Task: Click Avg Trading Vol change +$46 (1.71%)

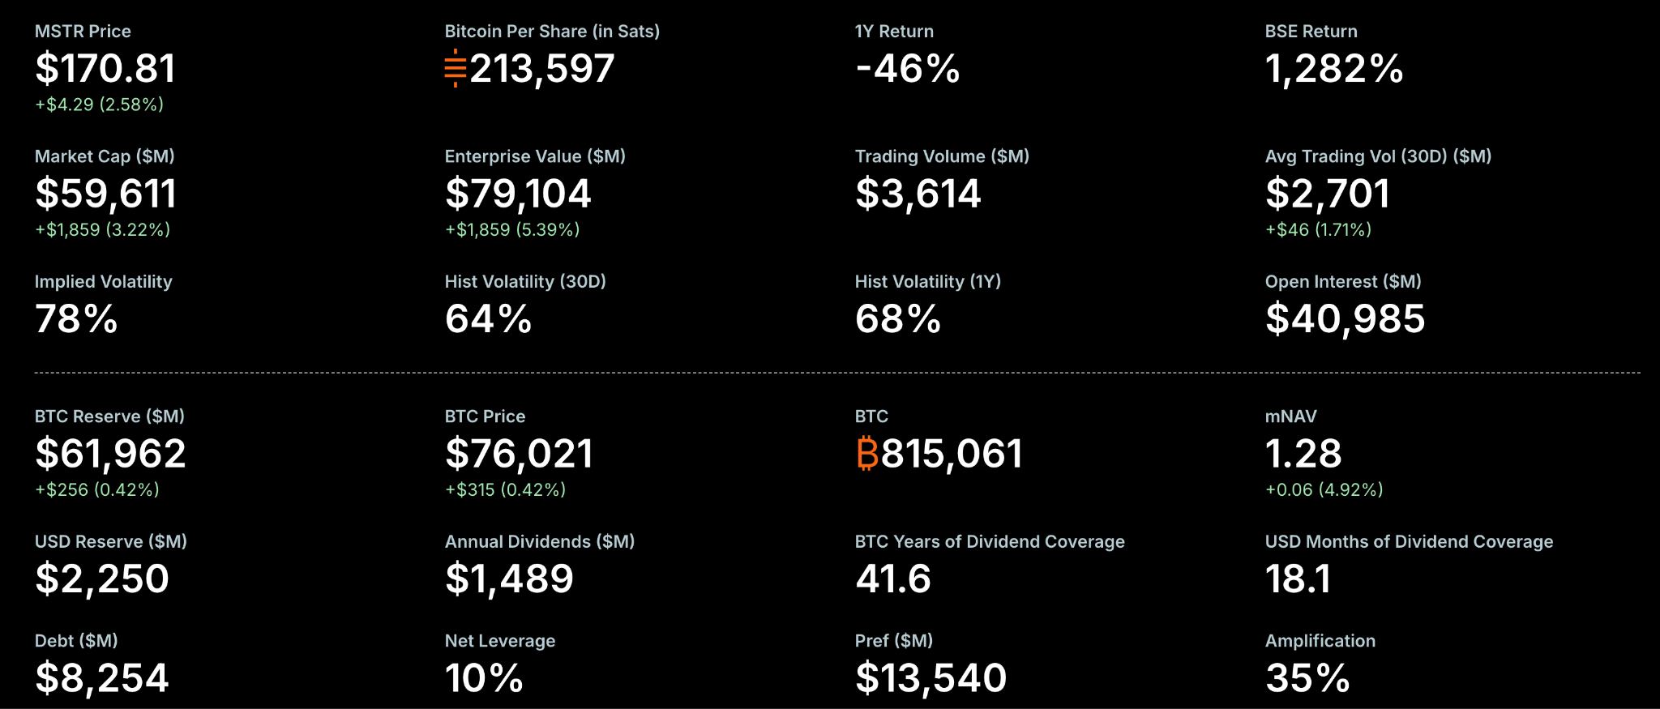Action: click(x=1318, y=230)
